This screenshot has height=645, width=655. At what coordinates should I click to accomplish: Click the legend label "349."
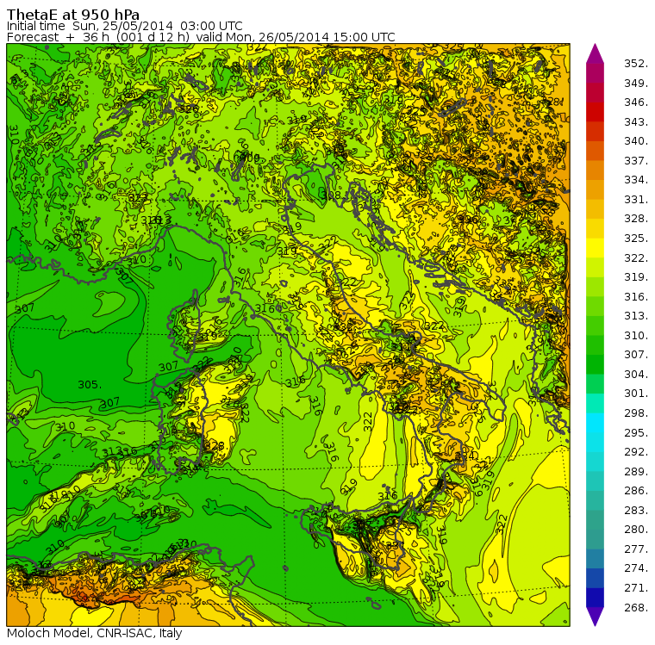[x=636, y=83]
